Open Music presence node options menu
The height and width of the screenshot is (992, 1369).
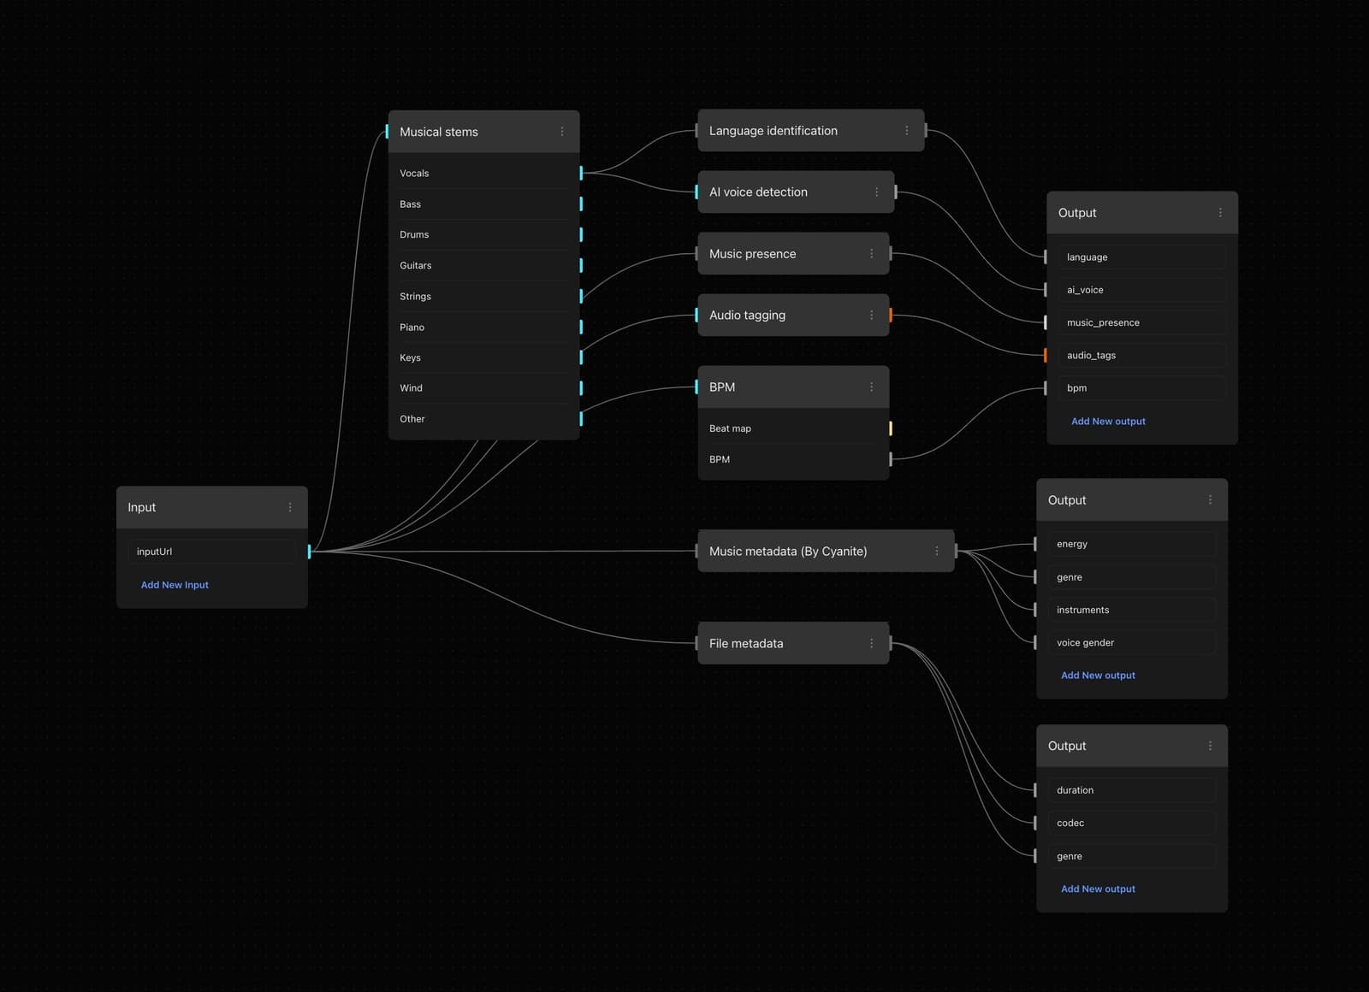[x=871, y=254]
